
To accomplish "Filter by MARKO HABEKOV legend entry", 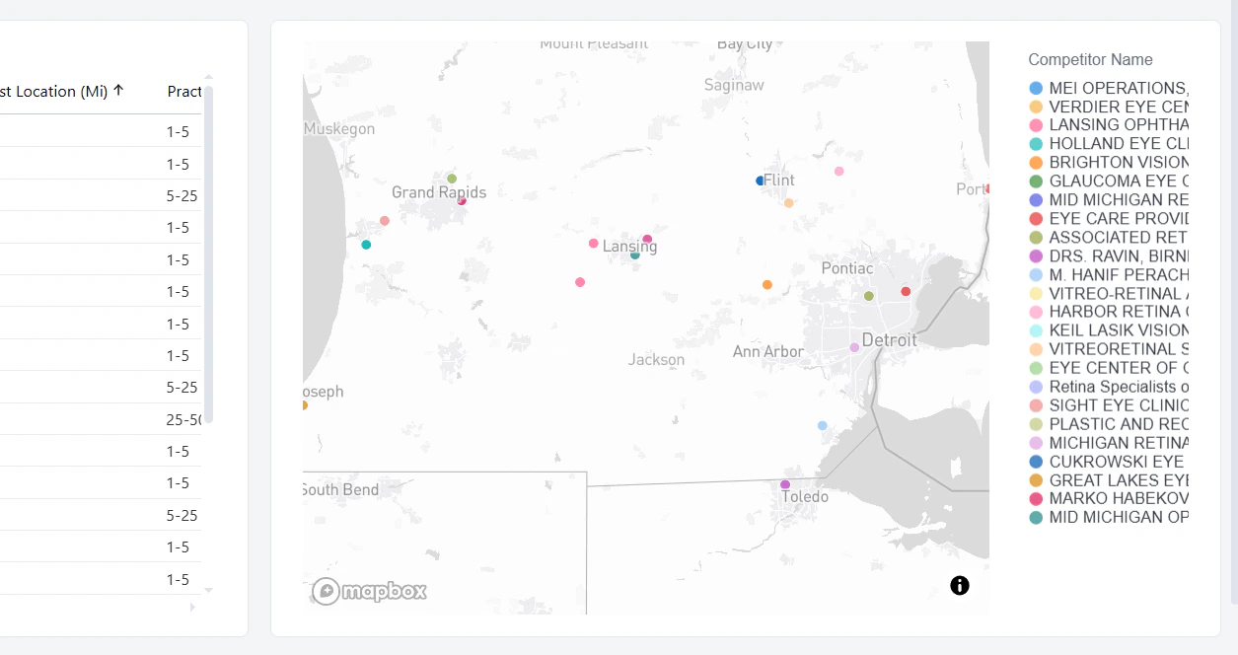I will pos(1109,498).
